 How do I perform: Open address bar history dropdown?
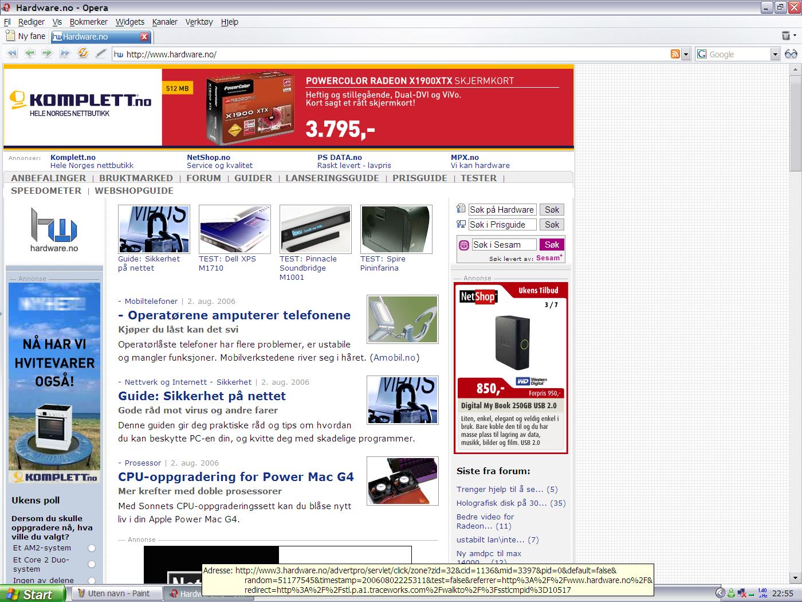686,54
